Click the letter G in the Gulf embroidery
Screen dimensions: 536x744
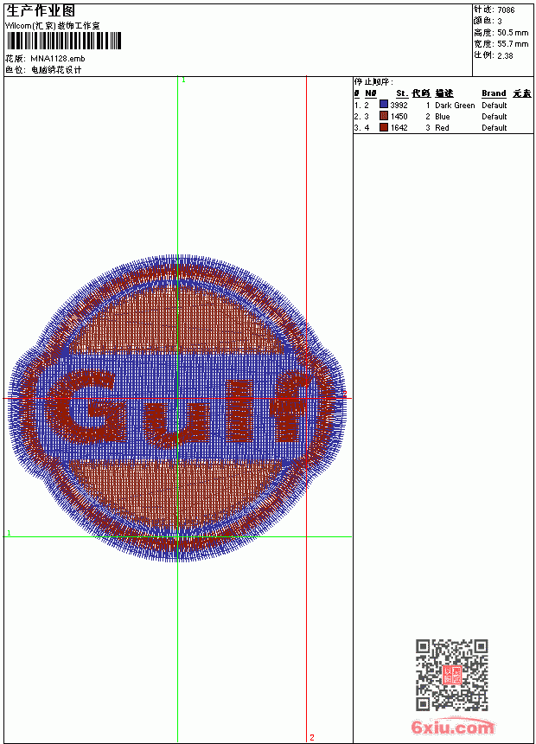[84, 406]
